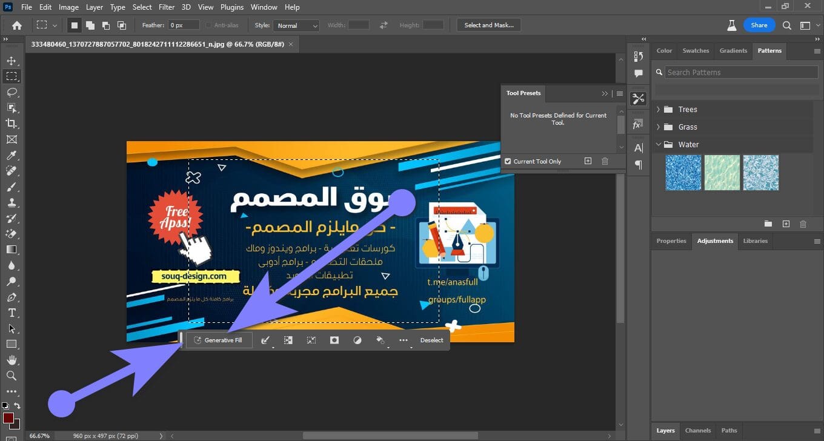Open Edit Toolbar three-dots icon
The width and height of the screenshot is (824, 441).
[12, 391]
